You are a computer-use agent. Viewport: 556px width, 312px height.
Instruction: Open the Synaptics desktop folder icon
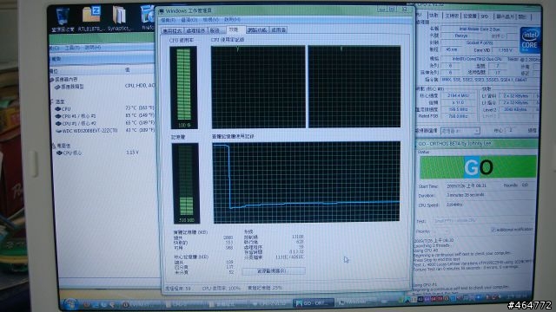pos(119,18)
